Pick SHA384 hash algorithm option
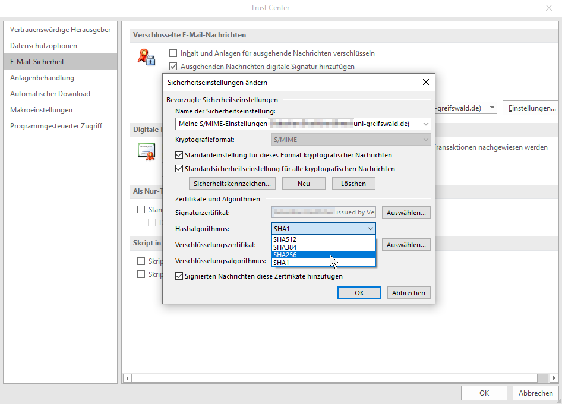 (x=324, y=247)
